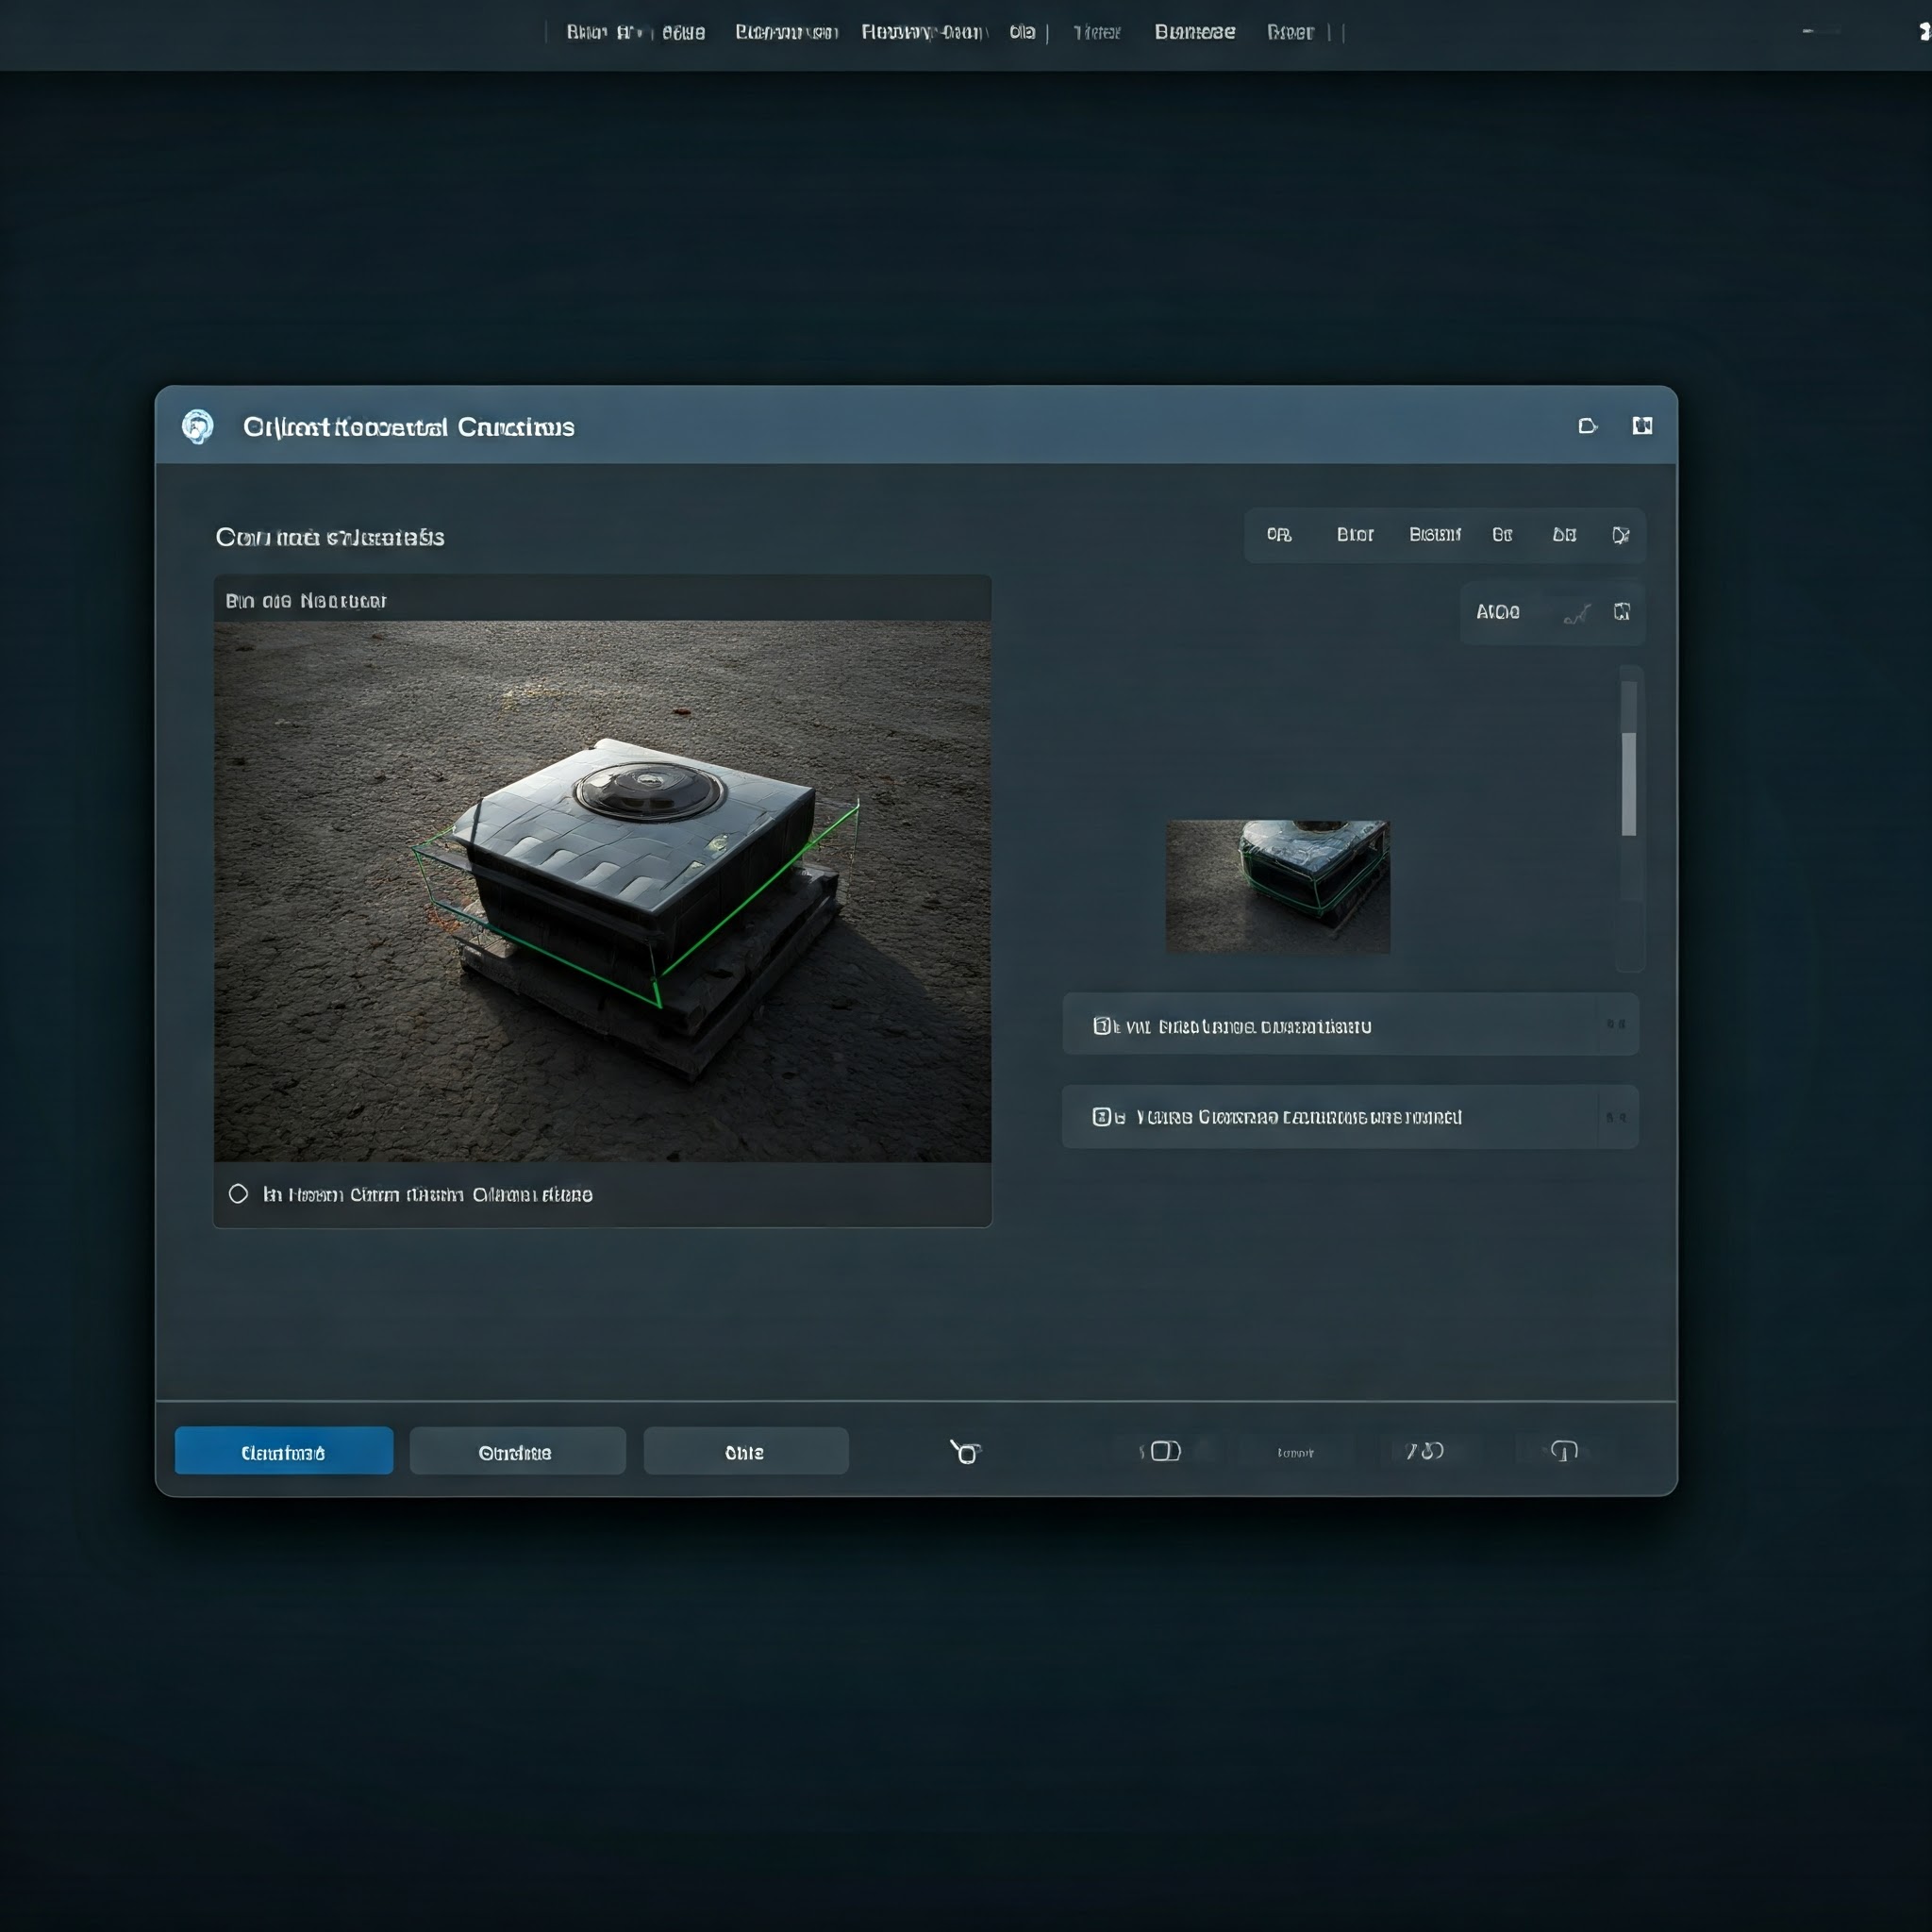The width and height of the screenshot is (1932, 1932).
Task: Click the square icon at right end of the 'OR Bior' toolbar
Action: (1620, 535)
